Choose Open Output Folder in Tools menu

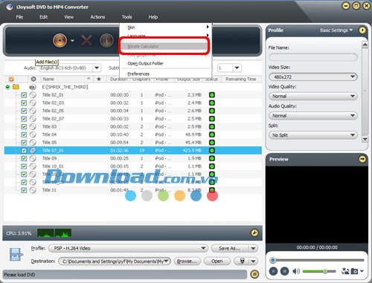pyautogui.click(x=145, y=63)
